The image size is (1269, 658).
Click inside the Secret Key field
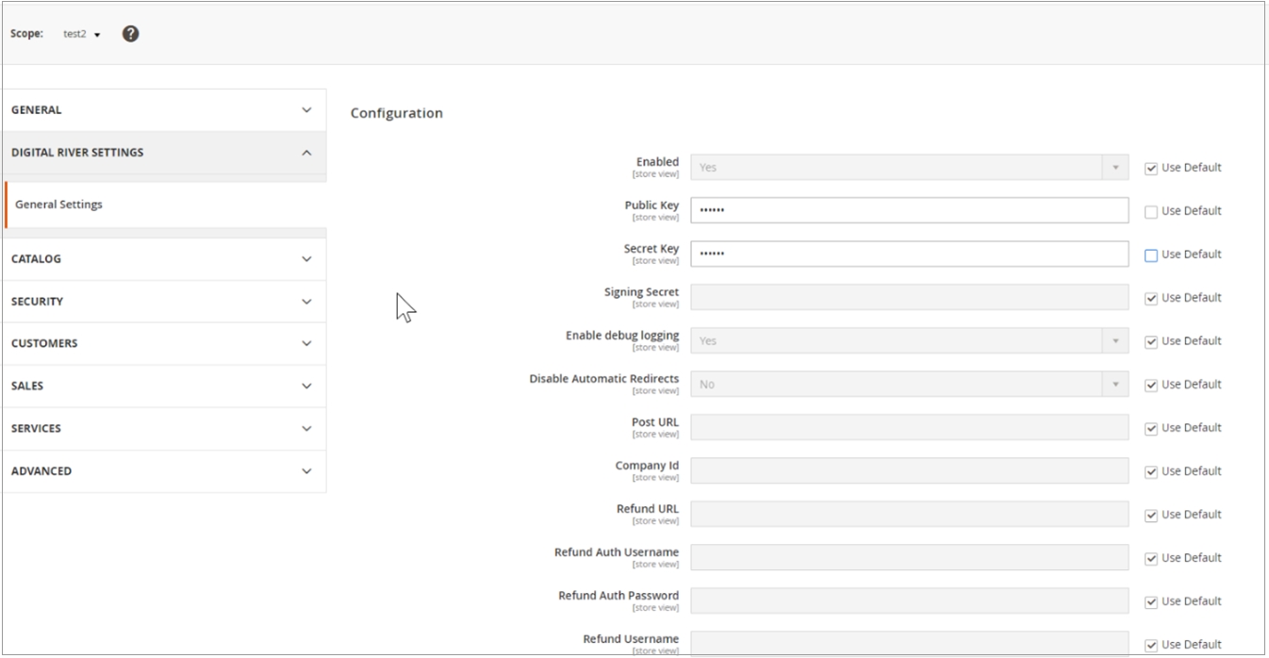tap(909, 254)
